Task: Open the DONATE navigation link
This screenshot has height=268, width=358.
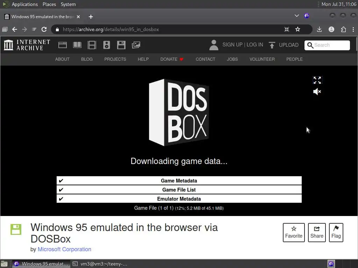Action: coord(172,59)
